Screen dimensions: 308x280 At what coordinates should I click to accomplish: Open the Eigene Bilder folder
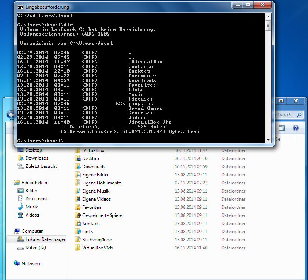coord(95,175)
